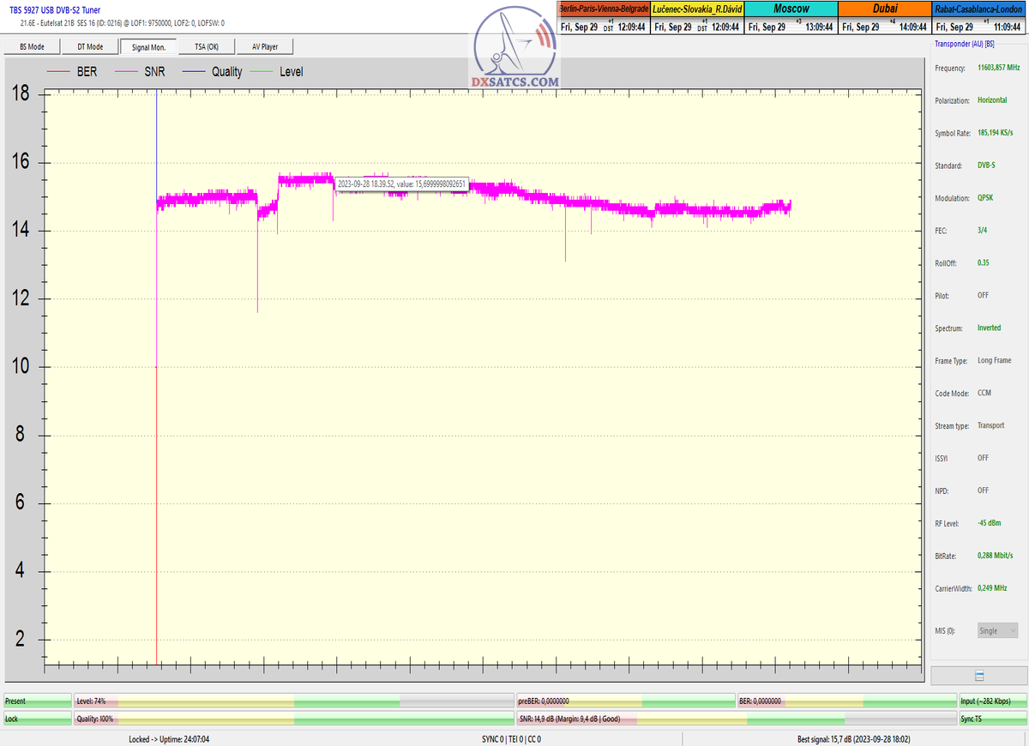Open the TSA (OK) tab

(x=207, y=46)
